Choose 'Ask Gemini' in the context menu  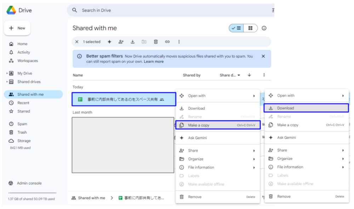click(x=197, y=137)
